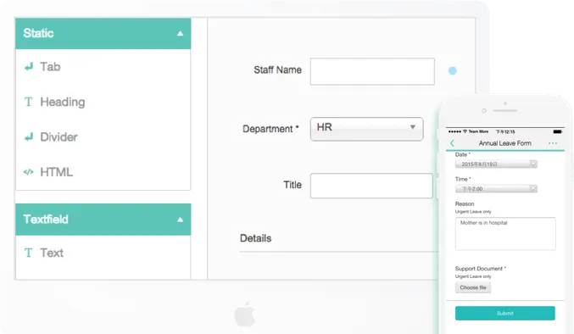
Task: Click the Choose file button
Action: pos(473,287)
